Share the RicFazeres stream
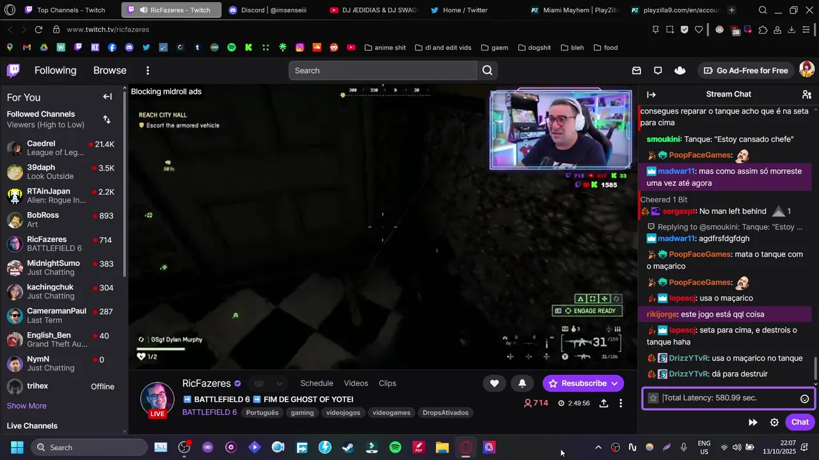Image resolution: width=819 pixels, height=460 pixels. tap(603, 403)
